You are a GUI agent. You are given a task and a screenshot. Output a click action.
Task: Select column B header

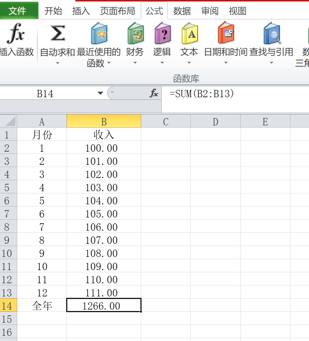click(104, 121)
